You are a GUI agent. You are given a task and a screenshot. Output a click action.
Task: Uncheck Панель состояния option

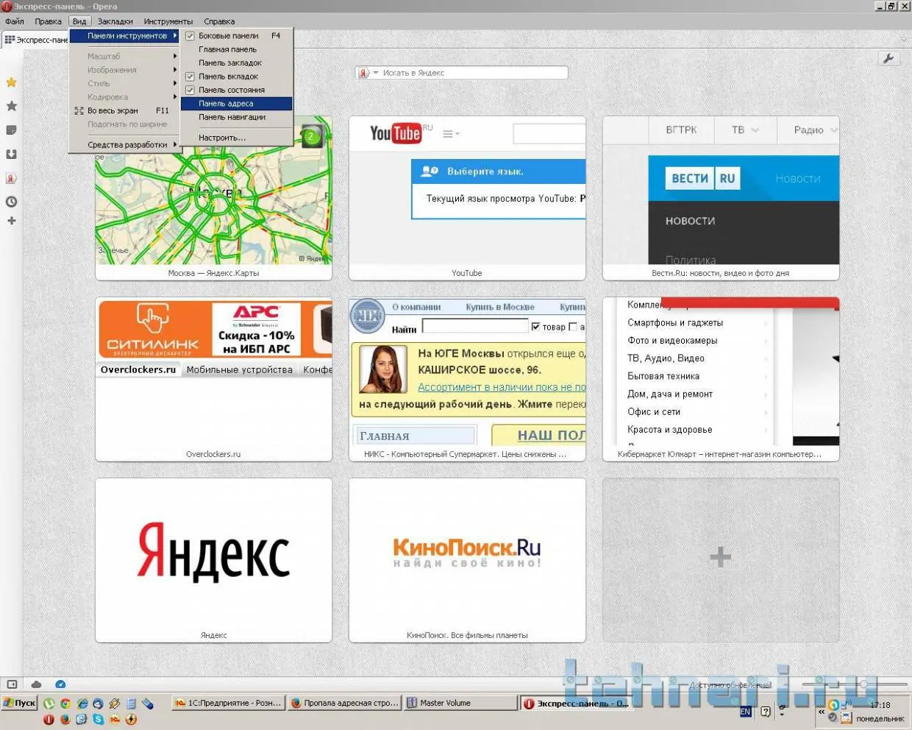[x=236, y=90]
